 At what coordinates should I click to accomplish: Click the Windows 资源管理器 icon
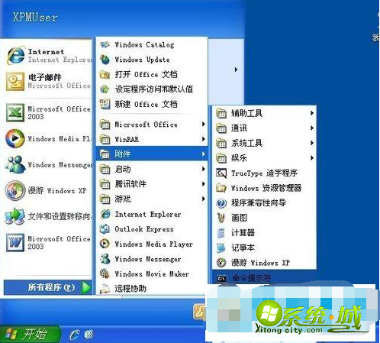tap(221, 188)
